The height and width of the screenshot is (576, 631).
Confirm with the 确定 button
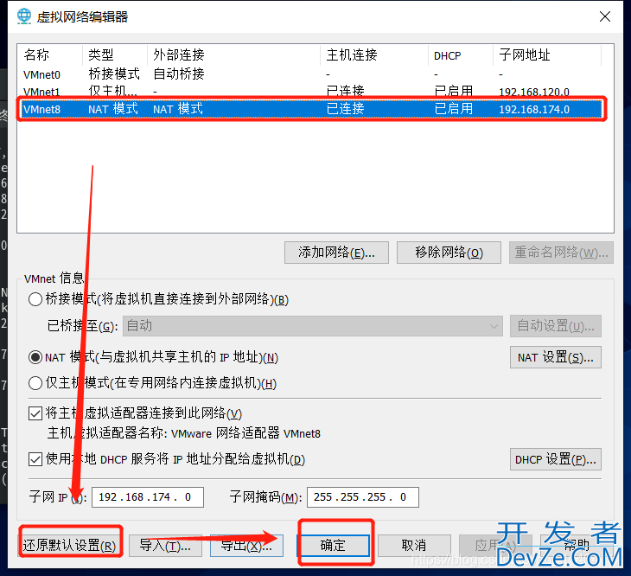pos(333,546)
